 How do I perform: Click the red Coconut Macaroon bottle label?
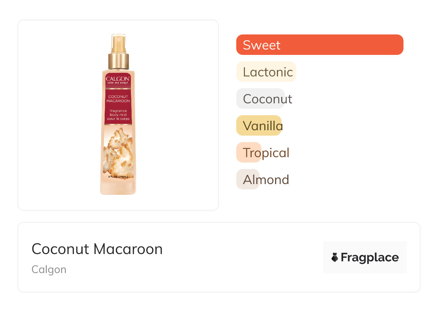tap(118, 99)
